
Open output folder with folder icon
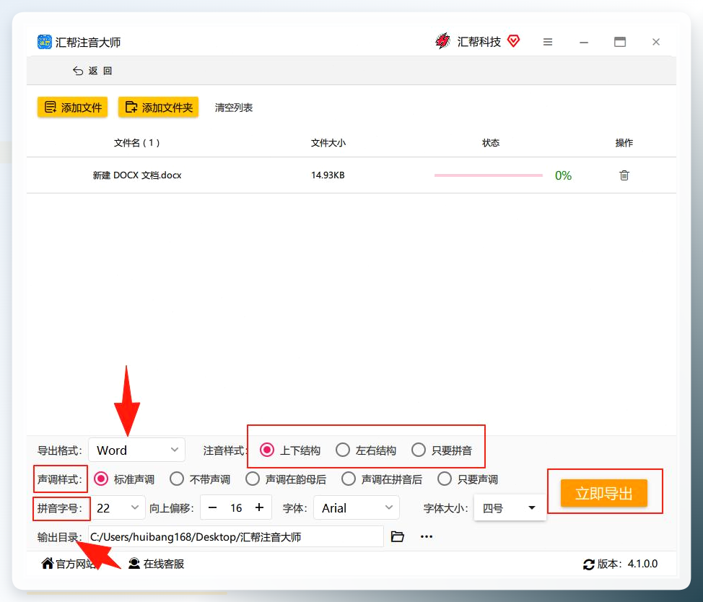pyautogui.click(x=397, y=536)
